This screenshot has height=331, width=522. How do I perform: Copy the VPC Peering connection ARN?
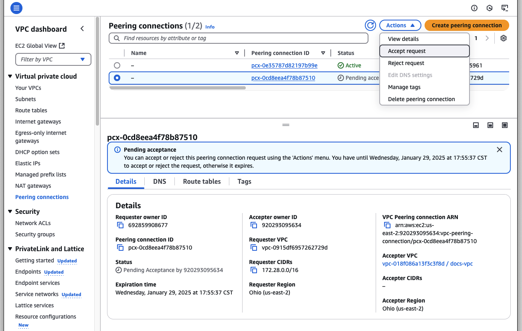(x=387, y=225)
